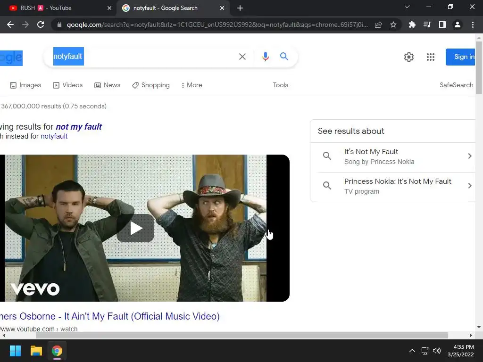Open the media control icon in toolbar
This screenshot has width=483, height=362.
[427, 25]
